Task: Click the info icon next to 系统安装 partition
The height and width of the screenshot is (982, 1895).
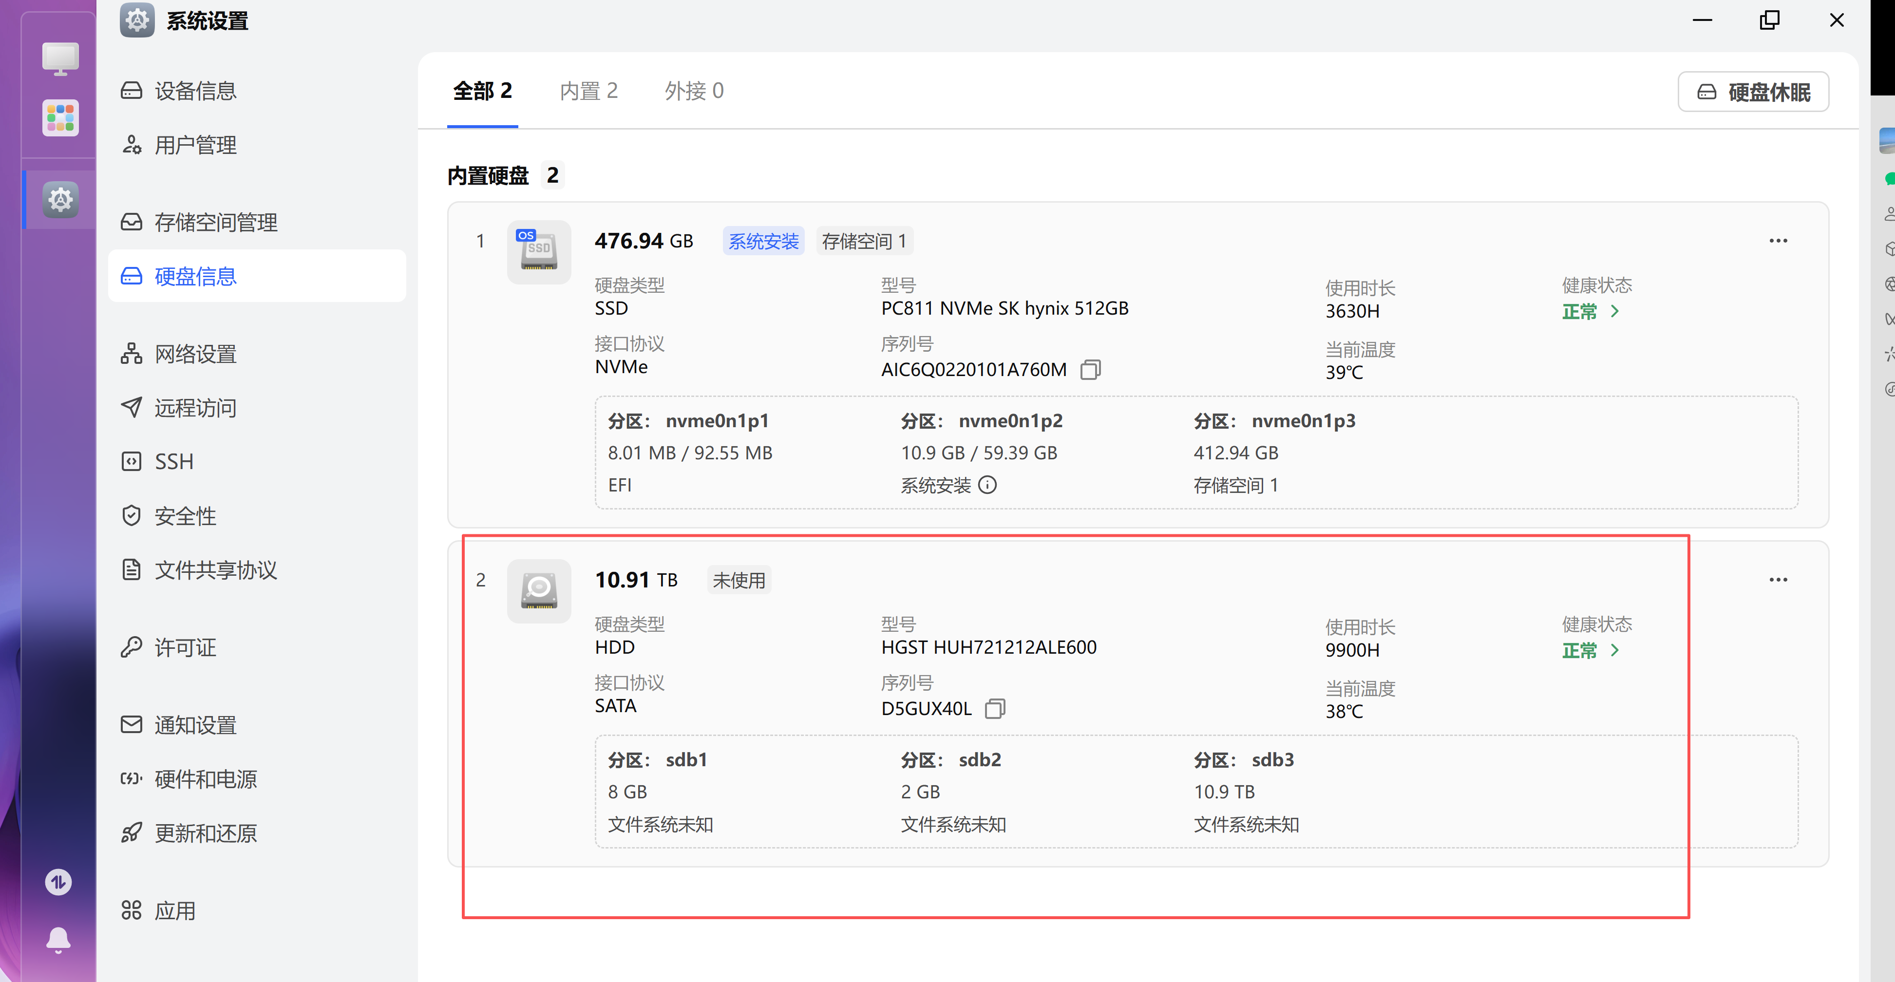Action: [x=988, y=485]
